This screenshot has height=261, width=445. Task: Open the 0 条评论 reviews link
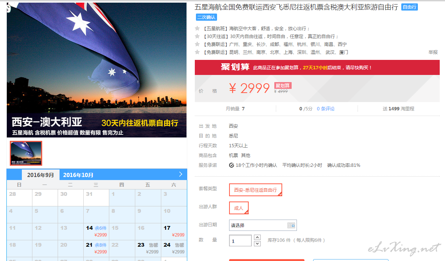[326, 108]
